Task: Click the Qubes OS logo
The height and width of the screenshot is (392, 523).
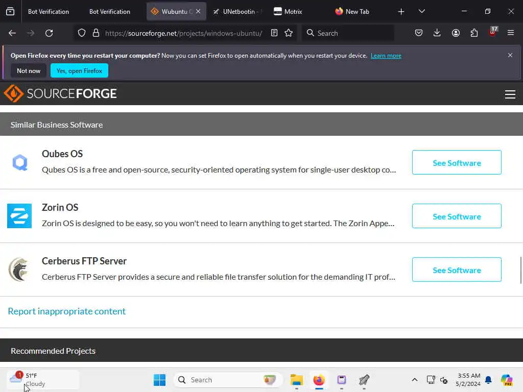Action: [20, 163]
